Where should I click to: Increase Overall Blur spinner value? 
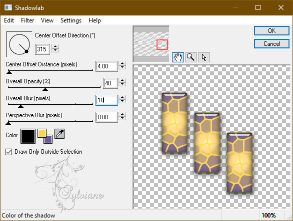tap(122, 98)
